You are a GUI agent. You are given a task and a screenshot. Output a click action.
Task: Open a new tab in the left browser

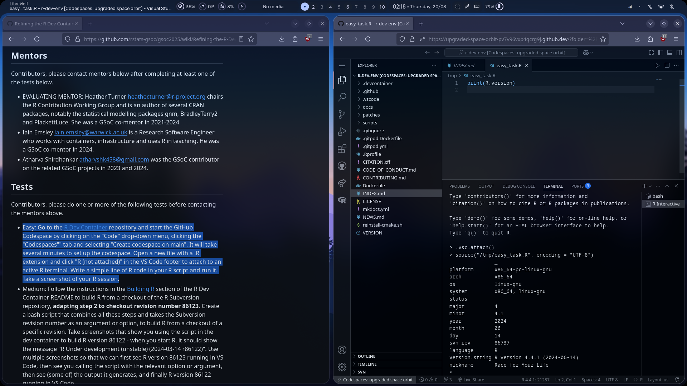point(90,24)
